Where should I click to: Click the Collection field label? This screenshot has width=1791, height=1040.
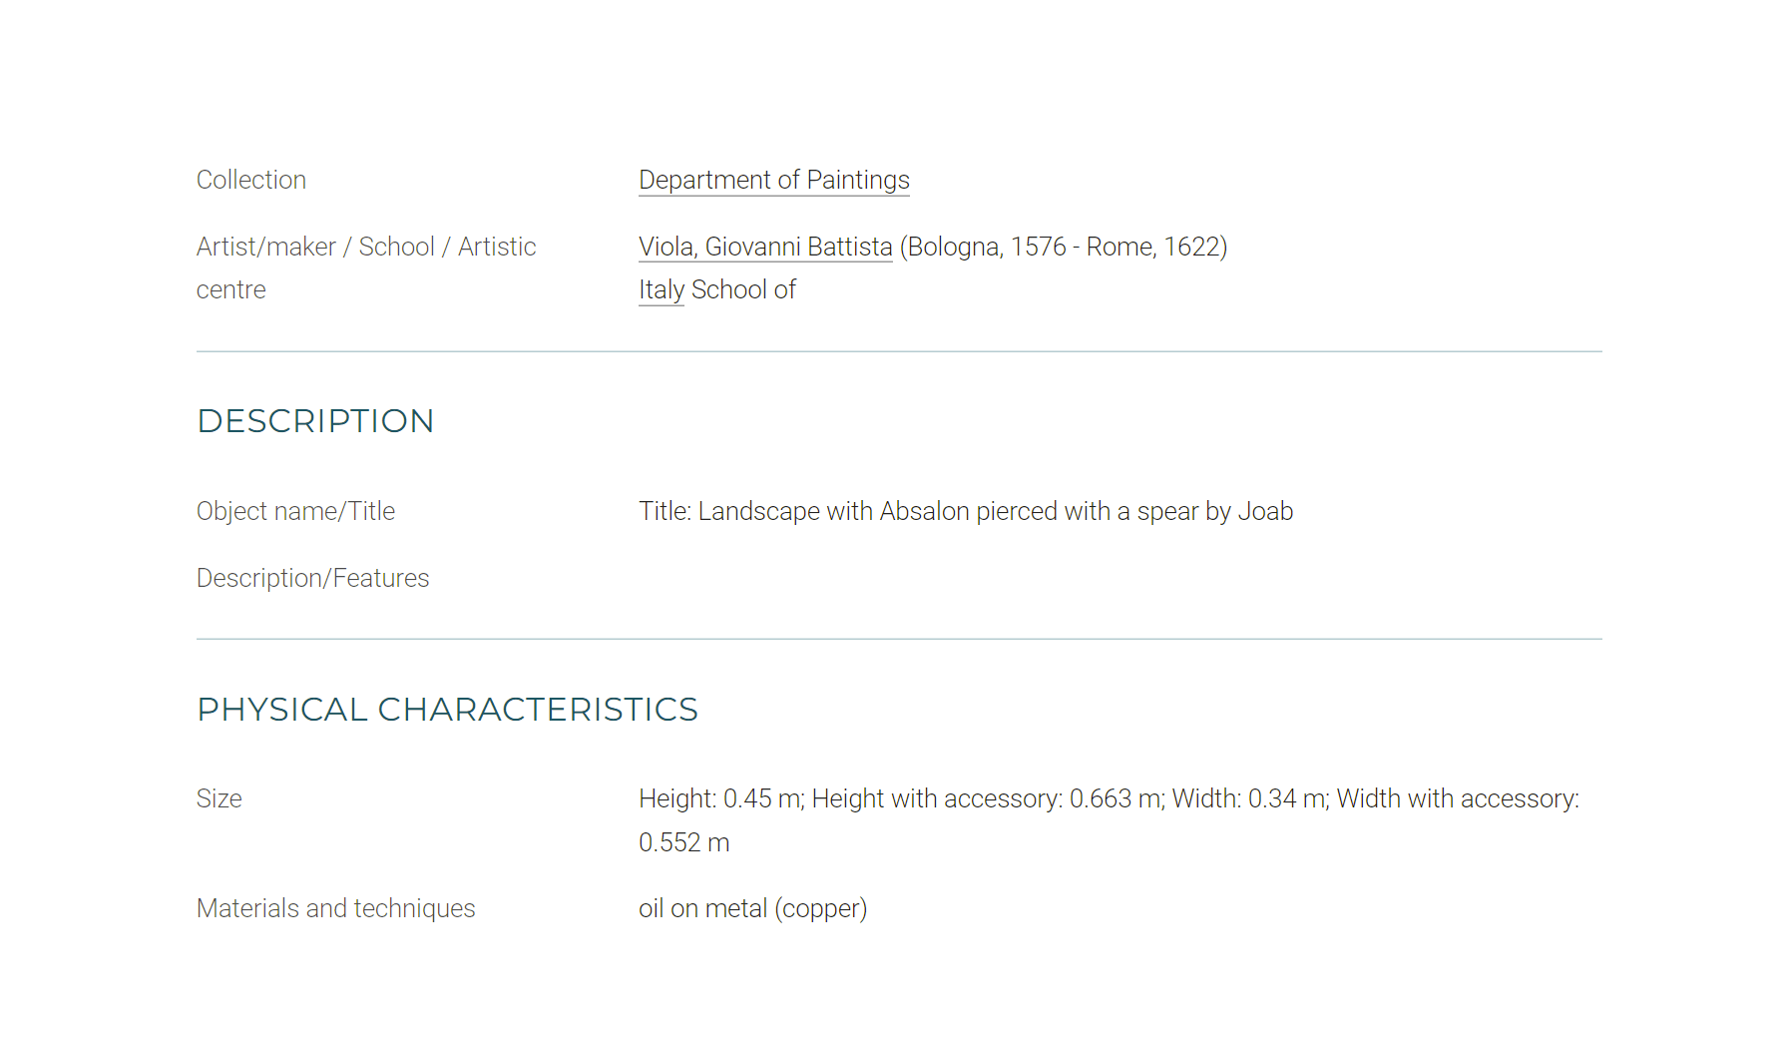click(251, 180)
